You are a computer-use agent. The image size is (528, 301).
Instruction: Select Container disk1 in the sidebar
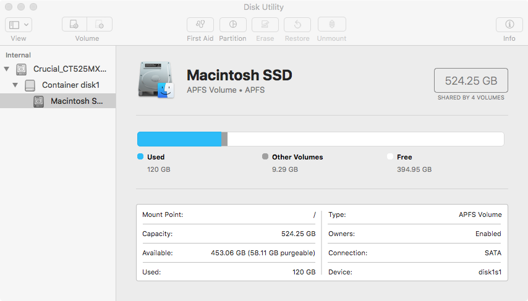[x=58, y=85]
